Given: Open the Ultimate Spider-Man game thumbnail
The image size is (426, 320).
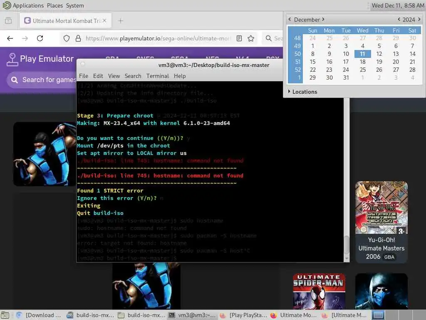Looking at the screenshot, I should point(319,291).
